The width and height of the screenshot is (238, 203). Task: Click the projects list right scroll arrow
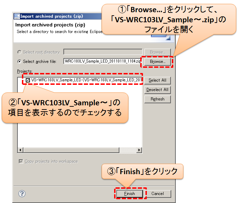(x=139, y=150)
